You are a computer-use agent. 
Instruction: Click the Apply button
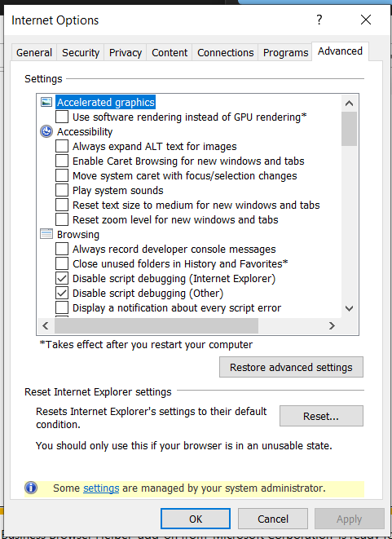(x=350, y=519)
